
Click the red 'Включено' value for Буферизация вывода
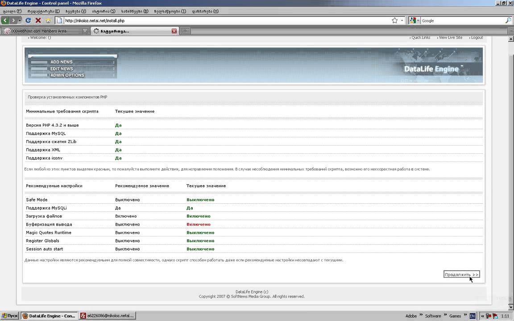point(199,224)
